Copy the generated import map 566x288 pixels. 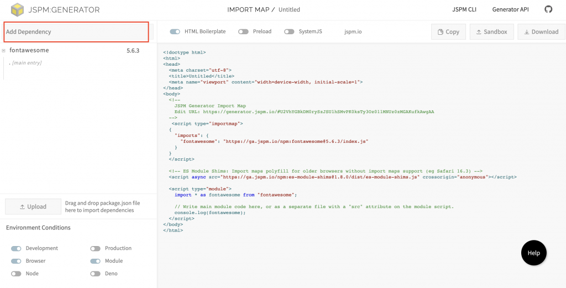coord(448,31)
